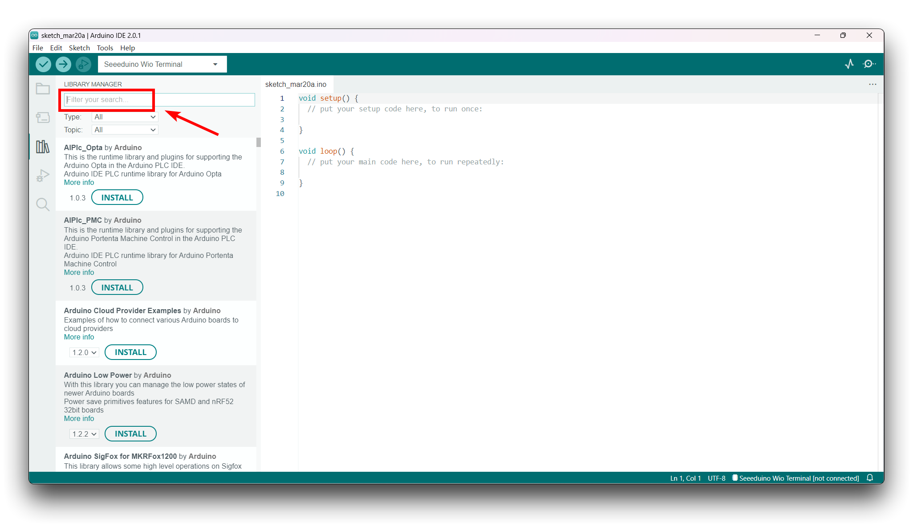Click the void loop() code line

pos(326,151)
